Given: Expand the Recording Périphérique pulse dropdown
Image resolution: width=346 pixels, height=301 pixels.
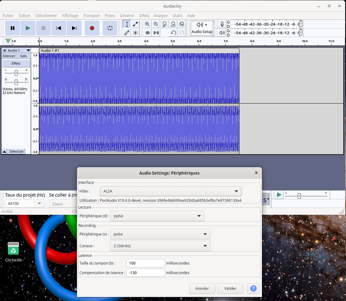Looking at the screenshot, I should click(x=160, y=234).
